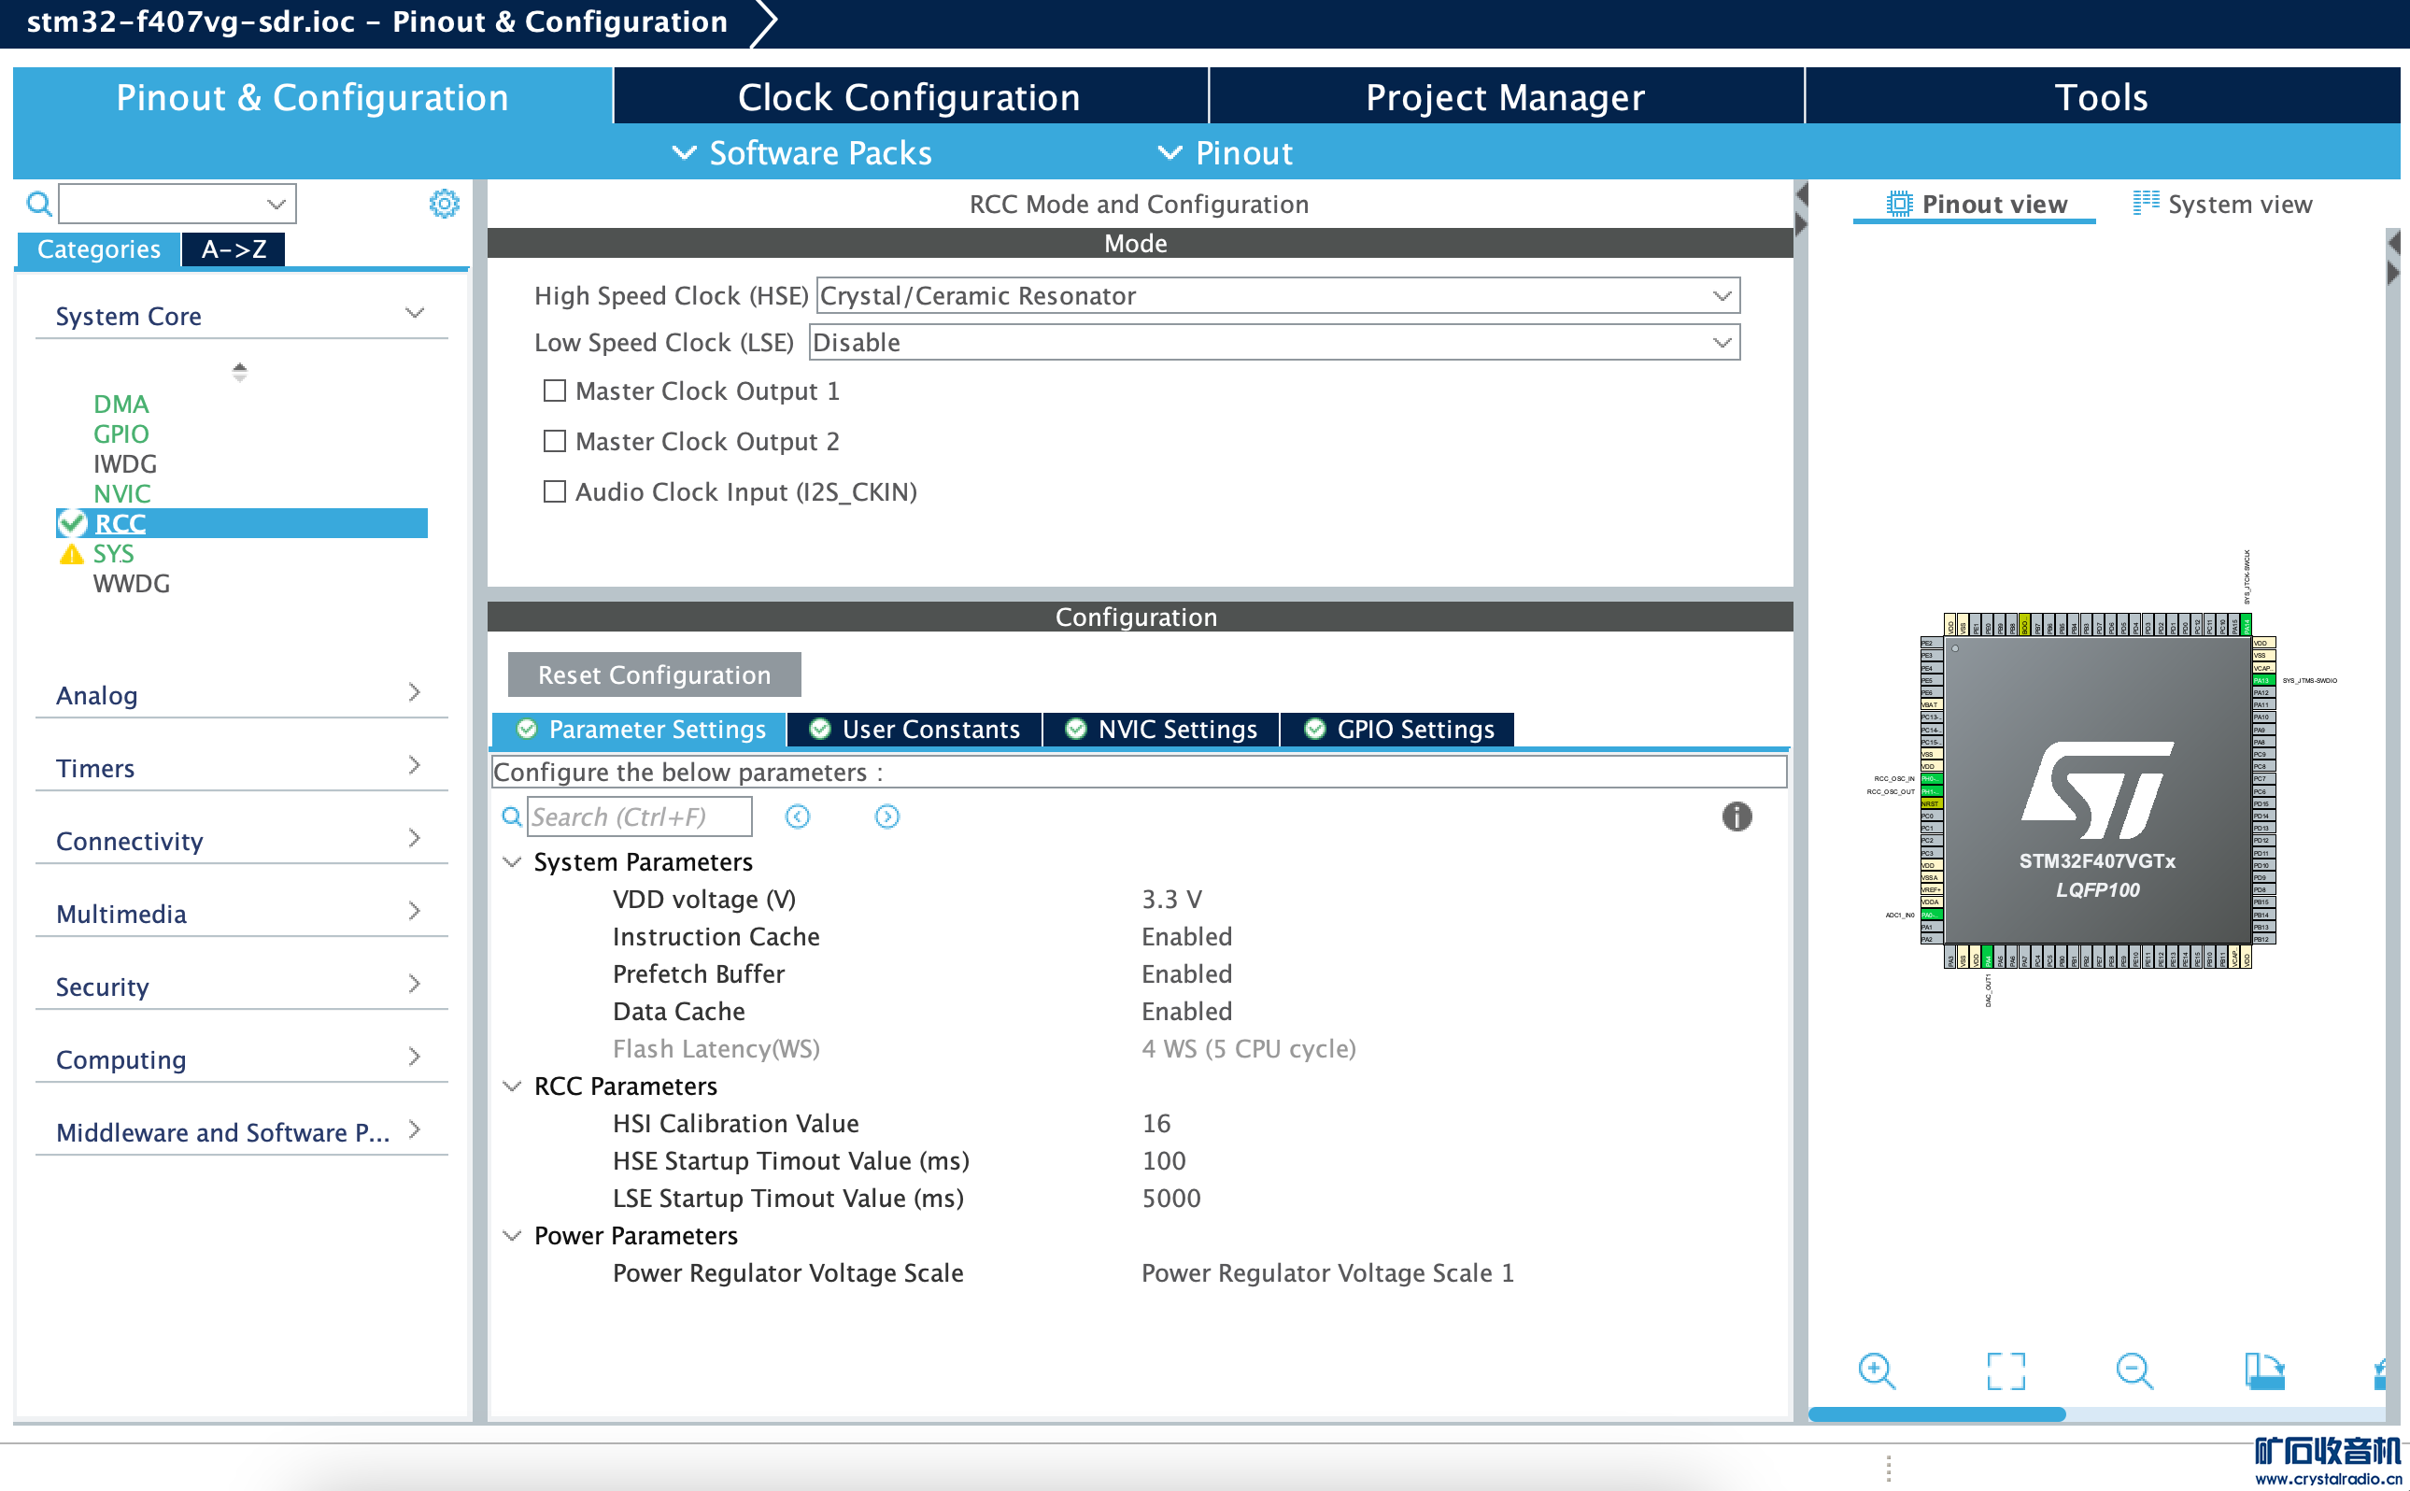Click the zoom in magnifier icon
Viewport: 2410px width, 1491px height.
(x=1876, y=1370)
